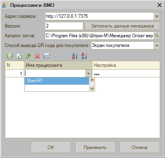Cancel with the Отмена button
165x158 pixels.
[140, 147]
